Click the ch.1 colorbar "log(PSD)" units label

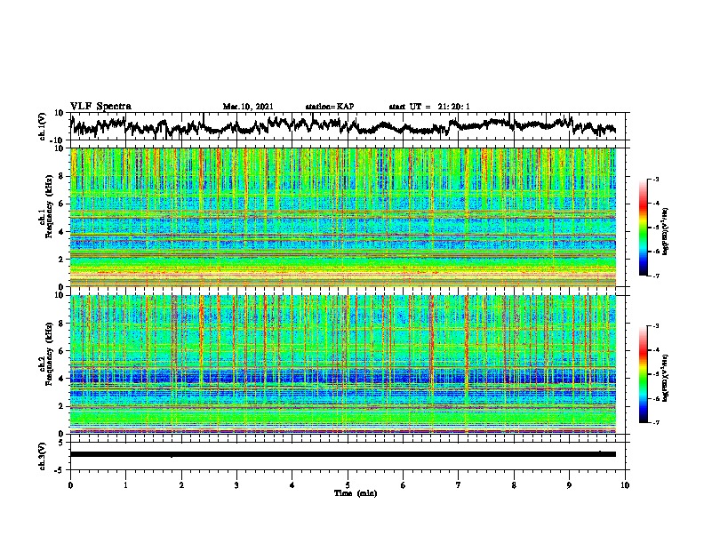pos(666,231)
